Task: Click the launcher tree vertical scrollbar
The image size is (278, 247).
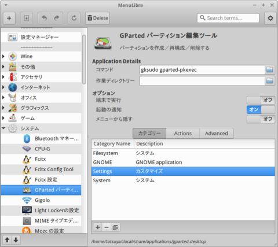Action: 84,60
